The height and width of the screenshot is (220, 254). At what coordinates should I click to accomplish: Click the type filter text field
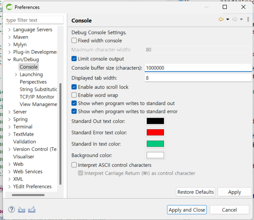[x=35, y=20]
